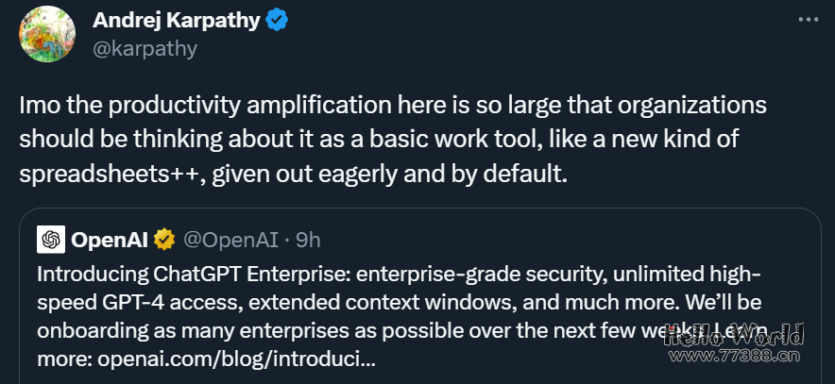This screenshot has height=384, width=835.
Task: Open Andrej Karpathy's profile avatar
Action: [x=47, y=35]
